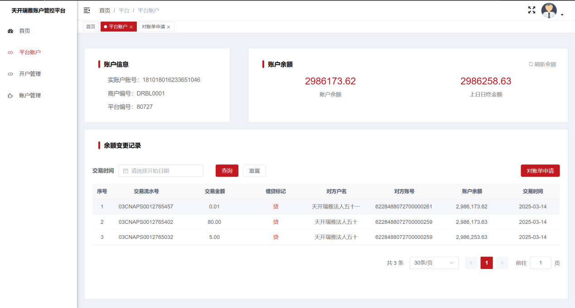575x308 pixels.
Task: Click the go-to page number input
Action: [x=540, y=263]
